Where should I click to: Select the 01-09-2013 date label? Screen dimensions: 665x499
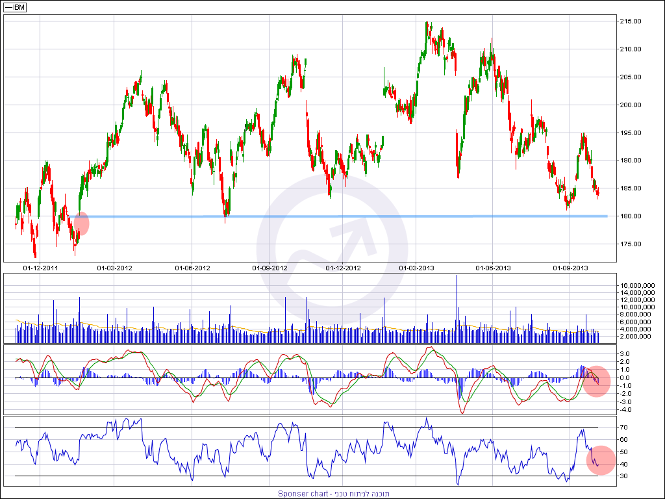tap(570, 268)
